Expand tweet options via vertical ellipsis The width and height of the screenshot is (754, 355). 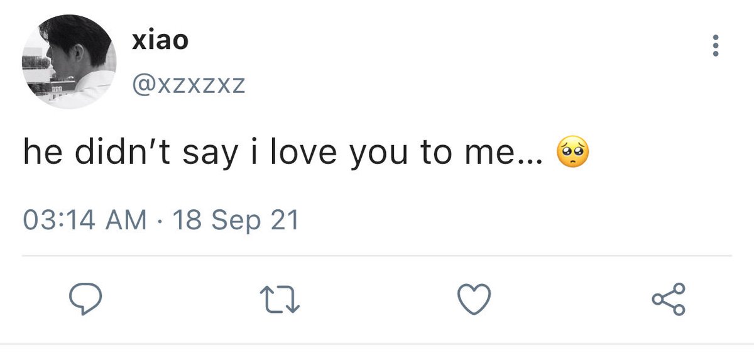(715, 45)
